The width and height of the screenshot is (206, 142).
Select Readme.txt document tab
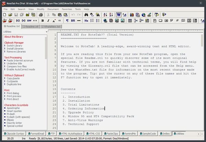point(12,26)
